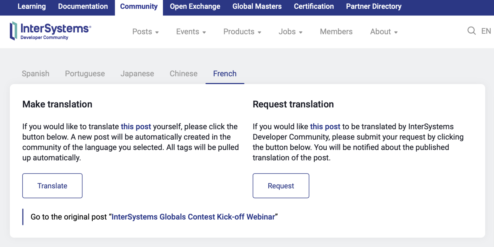This screenshot has width=494, height=247.
Task: Open 'this post' link under Request translation
Action: point(325,127)
